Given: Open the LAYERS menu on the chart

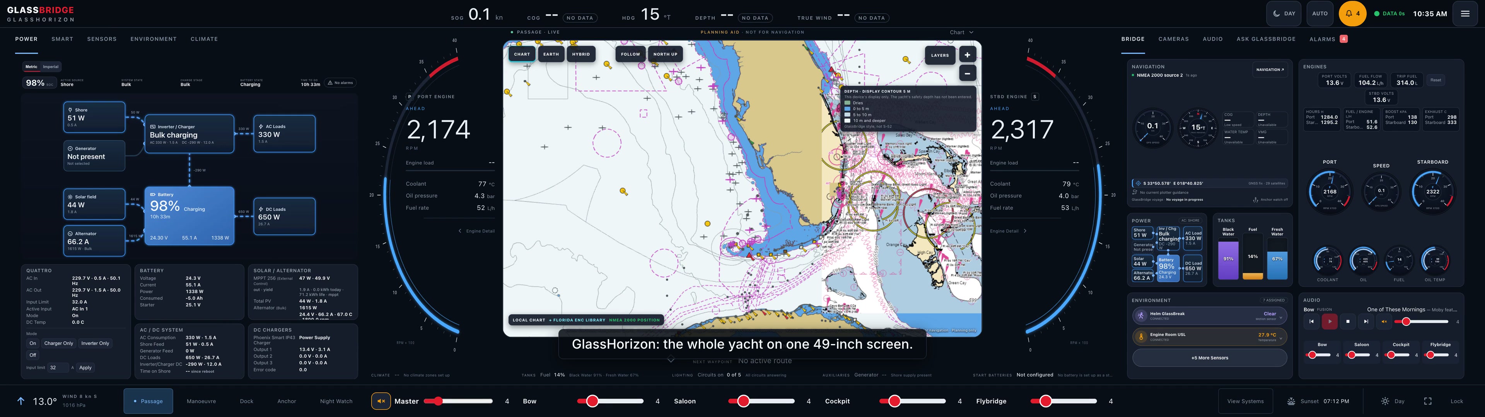Looking at the screenshot, I should (x=940, y=55).
